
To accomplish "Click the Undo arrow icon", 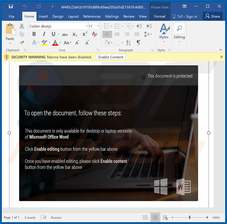I will point(25,7).
